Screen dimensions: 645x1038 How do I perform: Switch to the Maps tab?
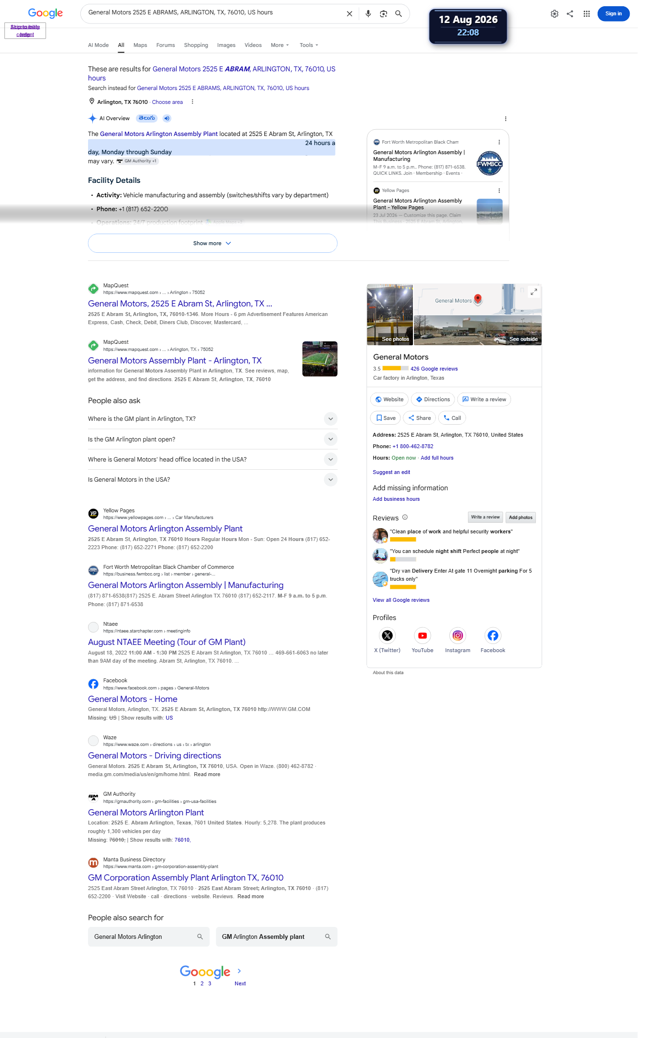(140, 45)
